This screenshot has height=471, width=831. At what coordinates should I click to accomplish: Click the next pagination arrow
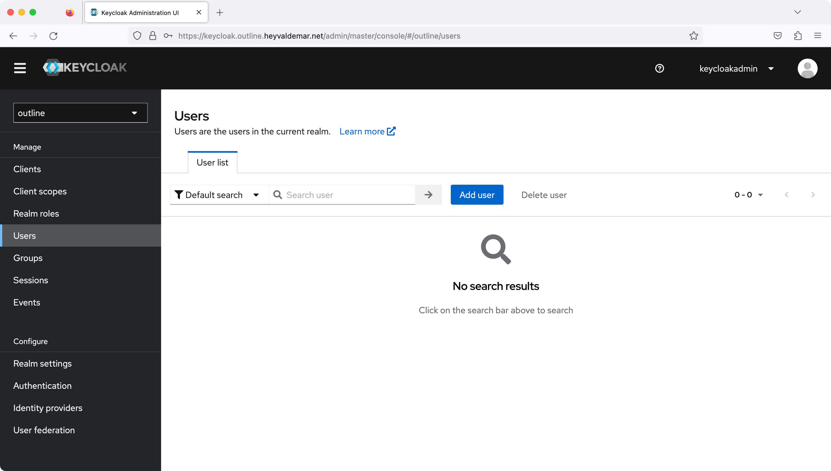pyautogui.click(x=813, y=195)
